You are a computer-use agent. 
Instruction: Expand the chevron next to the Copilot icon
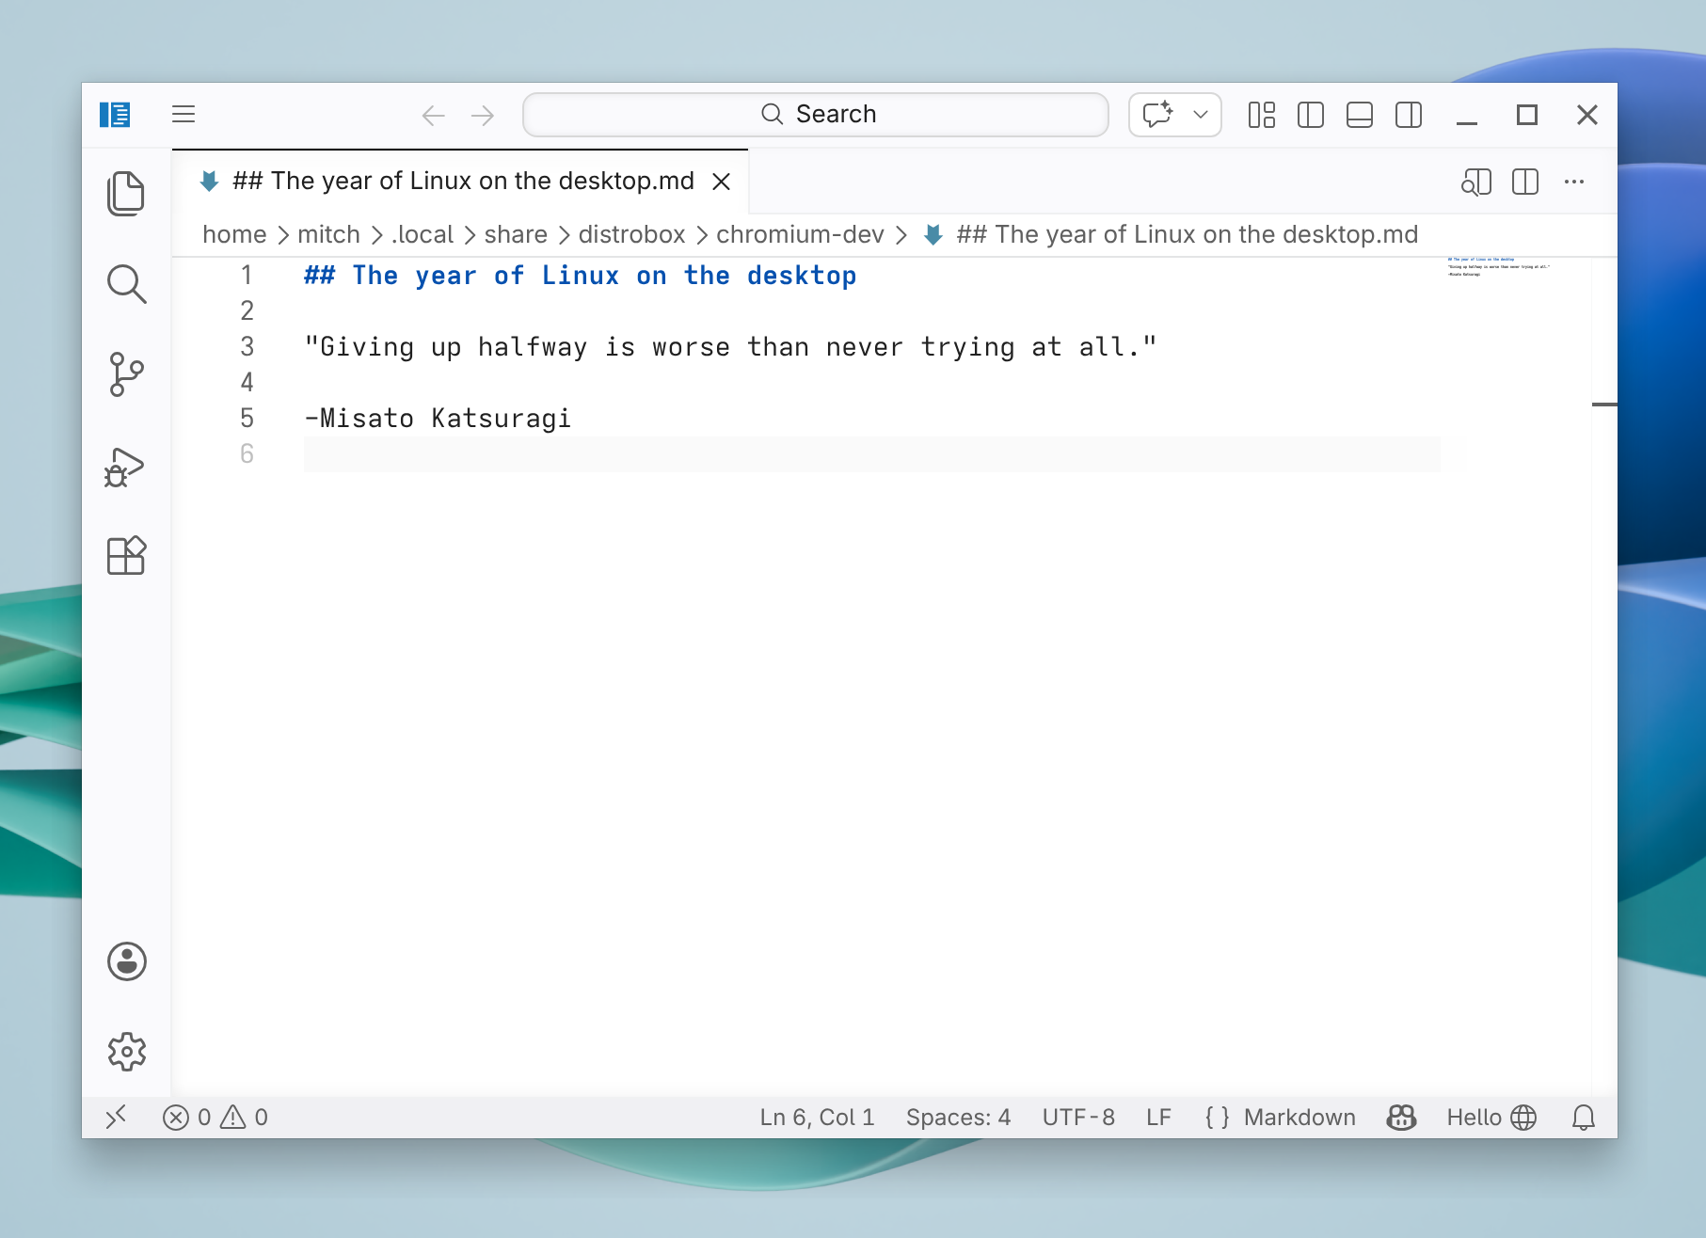click(1199, 114)
